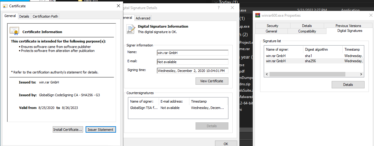Open Advanced tab in Digital Signature Details
This screenshot has width=374, height=146.
tap(143, 18)
